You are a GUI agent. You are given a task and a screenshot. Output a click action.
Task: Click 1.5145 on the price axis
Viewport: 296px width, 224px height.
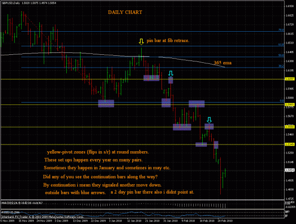pos(289,162)
